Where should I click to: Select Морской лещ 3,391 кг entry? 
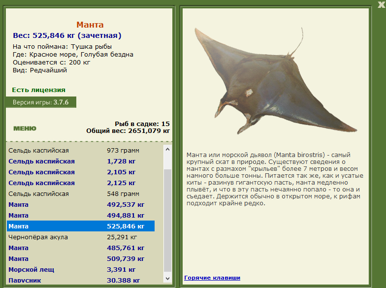[81, 270]
